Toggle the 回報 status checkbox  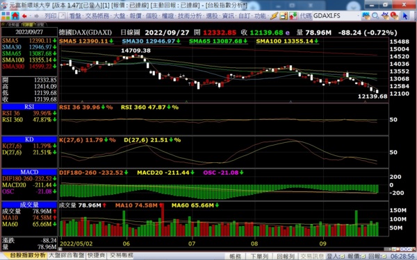(x=384, y=257)
